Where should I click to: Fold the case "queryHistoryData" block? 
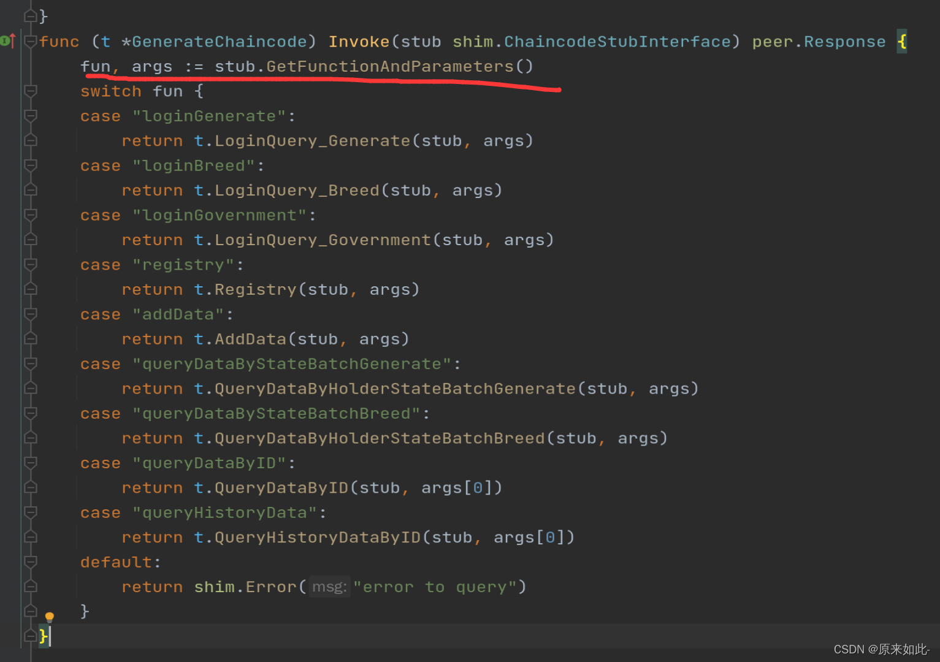point(30,512)
